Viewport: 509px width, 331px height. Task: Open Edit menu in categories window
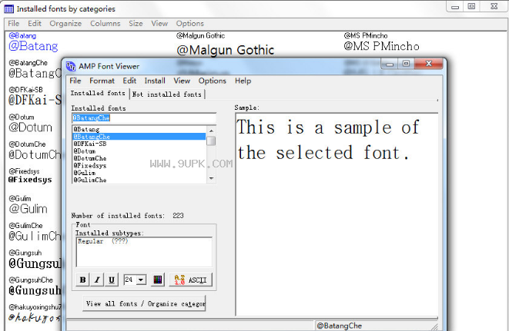[35, 24]
